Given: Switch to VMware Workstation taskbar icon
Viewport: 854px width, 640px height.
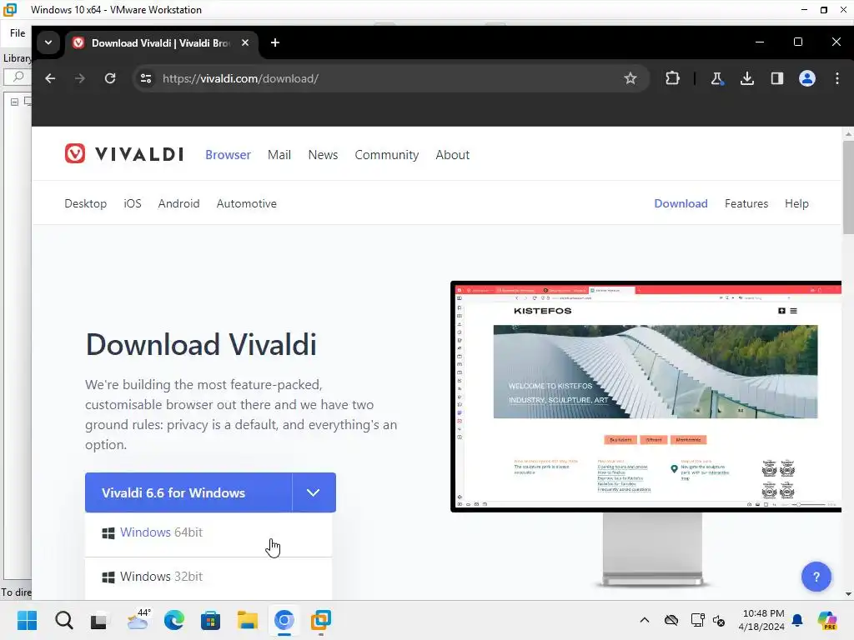Looking at the screenshot, I should tap(321, 620).
